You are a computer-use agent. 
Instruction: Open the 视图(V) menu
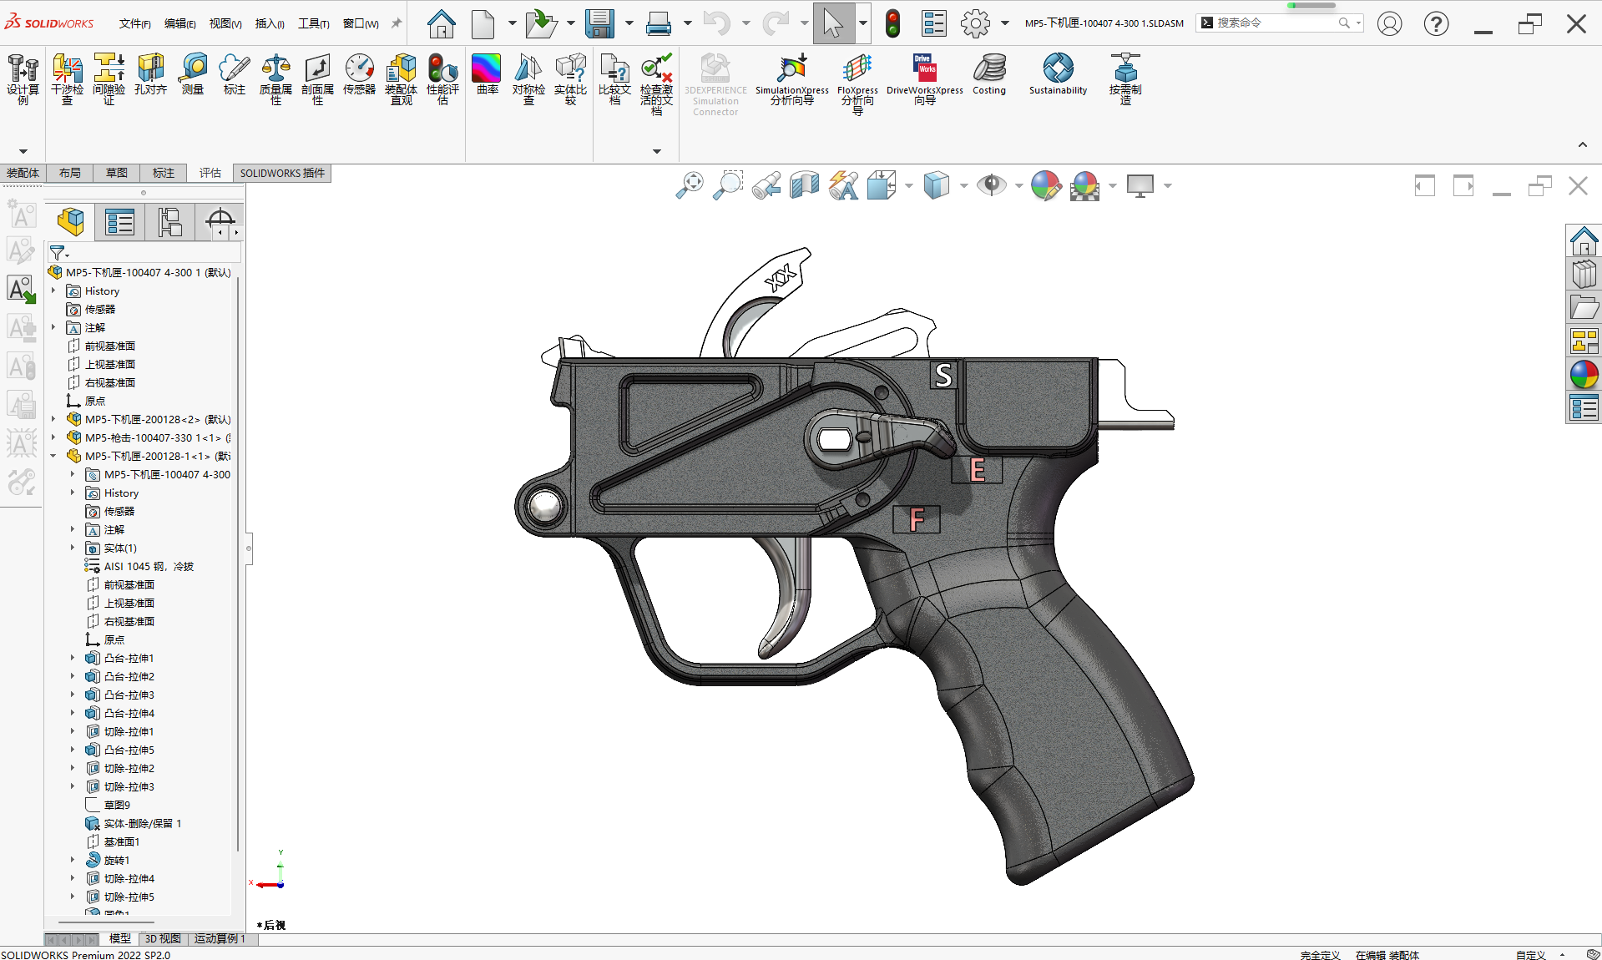(225, 23)
